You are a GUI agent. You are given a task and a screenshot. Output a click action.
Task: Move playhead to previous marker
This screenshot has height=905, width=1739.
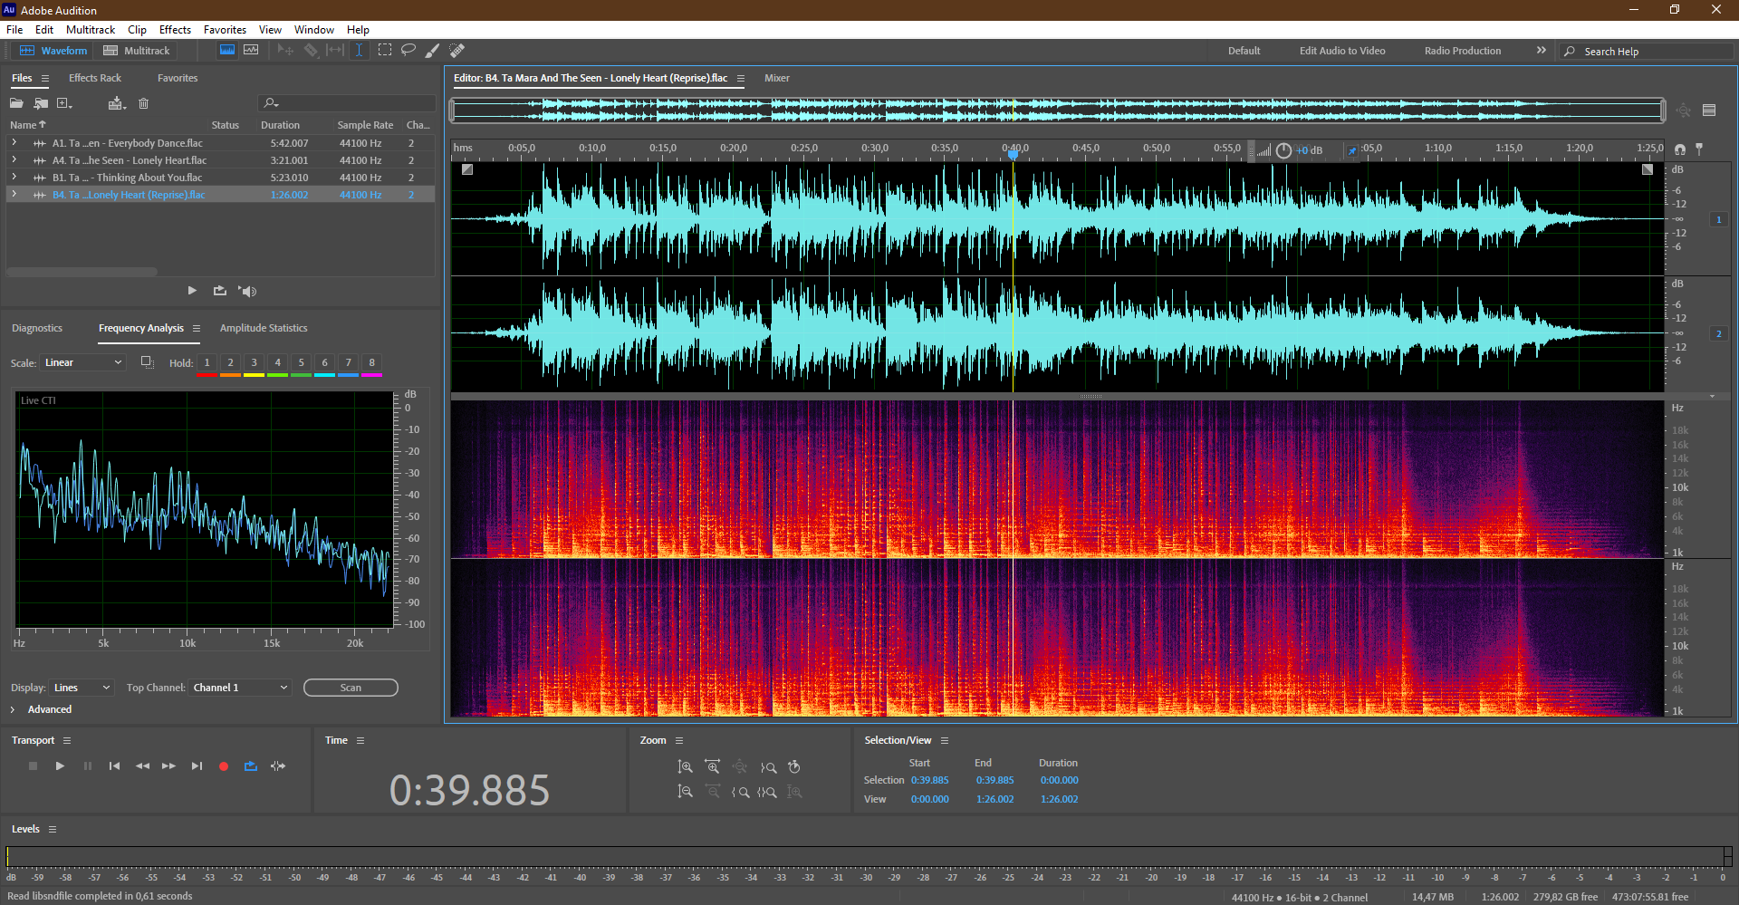pyautogui.click(x=114, y=766)
